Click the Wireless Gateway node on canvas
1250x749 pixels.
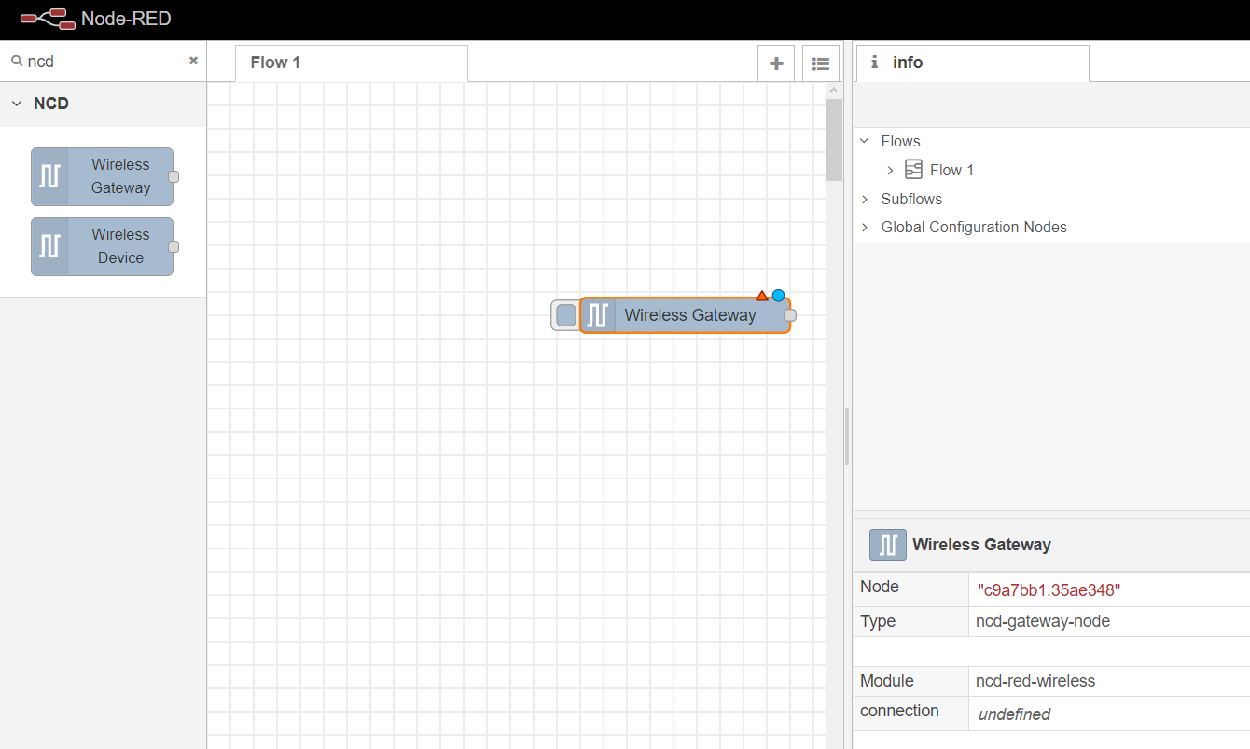(x=685, y=315)
